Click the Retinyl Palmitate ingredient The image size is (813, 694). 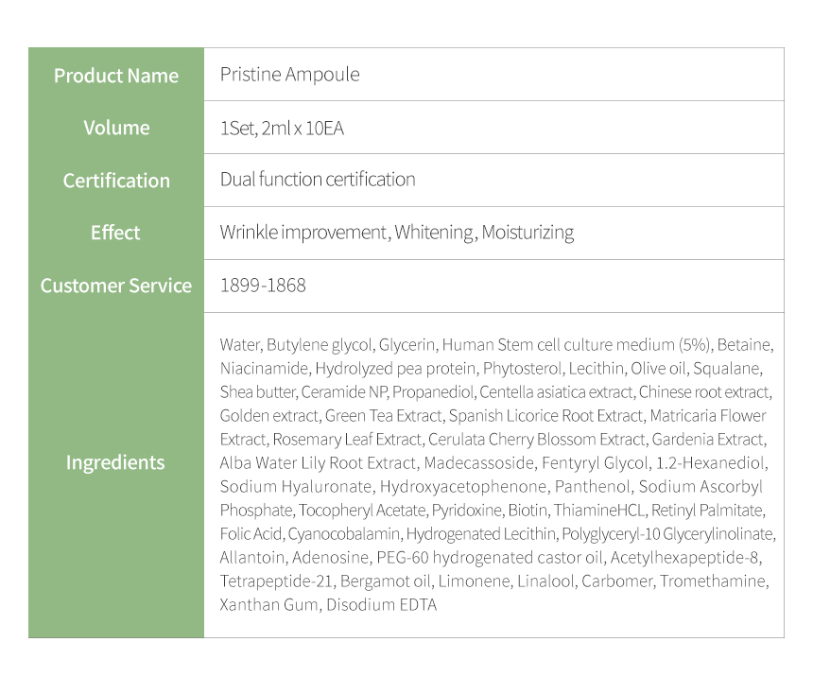[707, 510]
